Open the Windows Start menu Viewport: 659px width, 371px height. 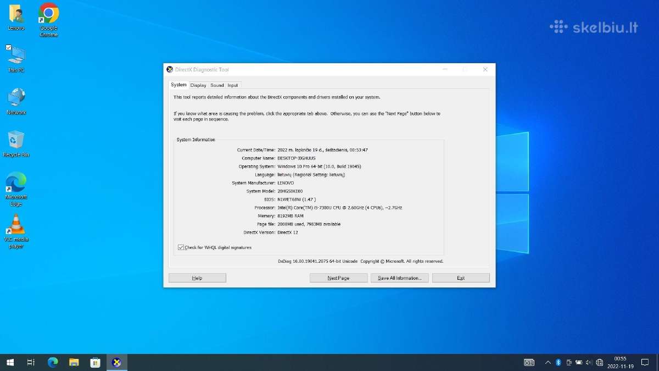[10, 362]
